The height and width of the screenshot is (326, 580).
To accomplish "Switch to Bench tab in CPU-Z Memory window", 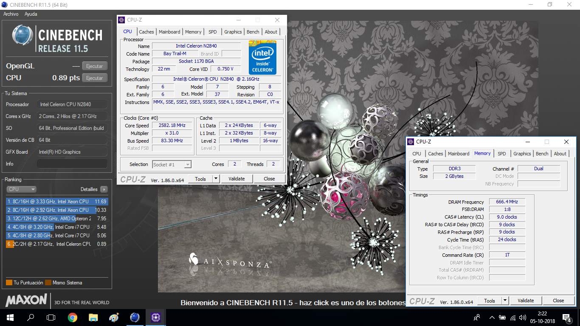I will click(542, 154).
